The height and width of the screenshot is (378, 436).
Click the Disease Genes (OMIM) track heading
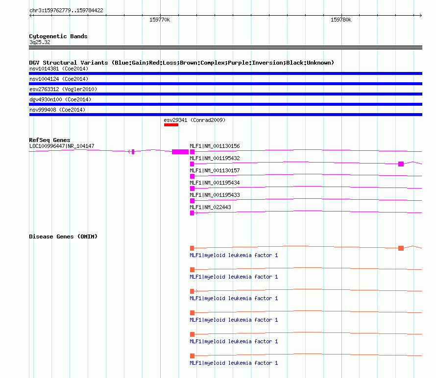(x=63, y=236)
